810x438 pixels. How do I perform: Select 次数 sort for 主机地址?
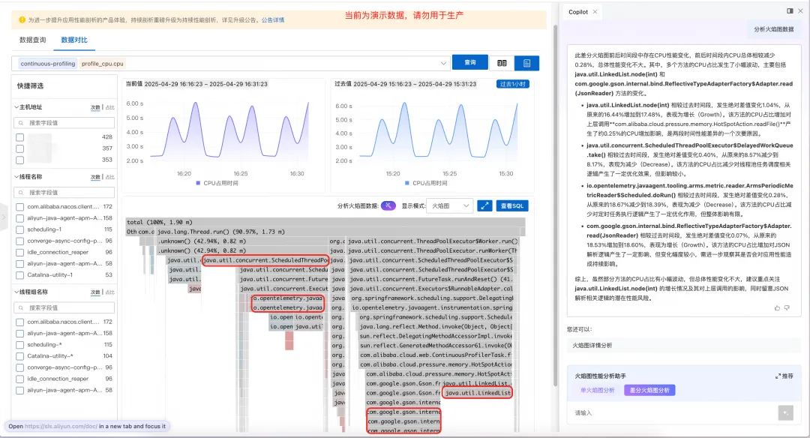95,107
